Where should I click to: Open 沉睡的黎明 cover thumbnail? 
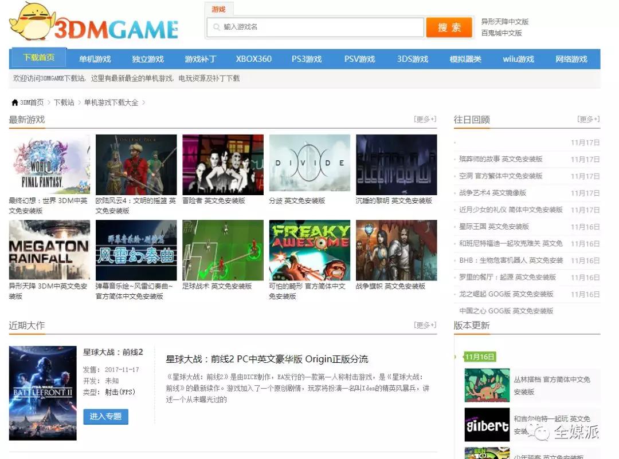(397, 165)
